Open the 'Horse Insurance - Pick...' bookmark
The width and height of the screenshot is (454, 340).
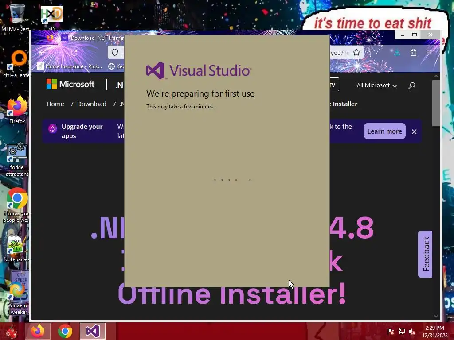click(x=70, y=66)
